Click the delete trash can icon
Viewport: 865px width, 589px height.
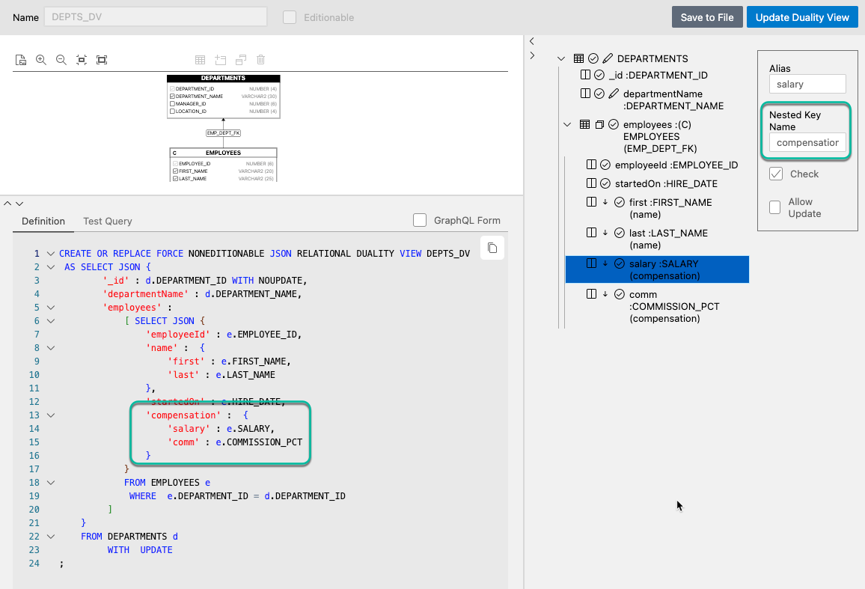[x=261, y=59]
